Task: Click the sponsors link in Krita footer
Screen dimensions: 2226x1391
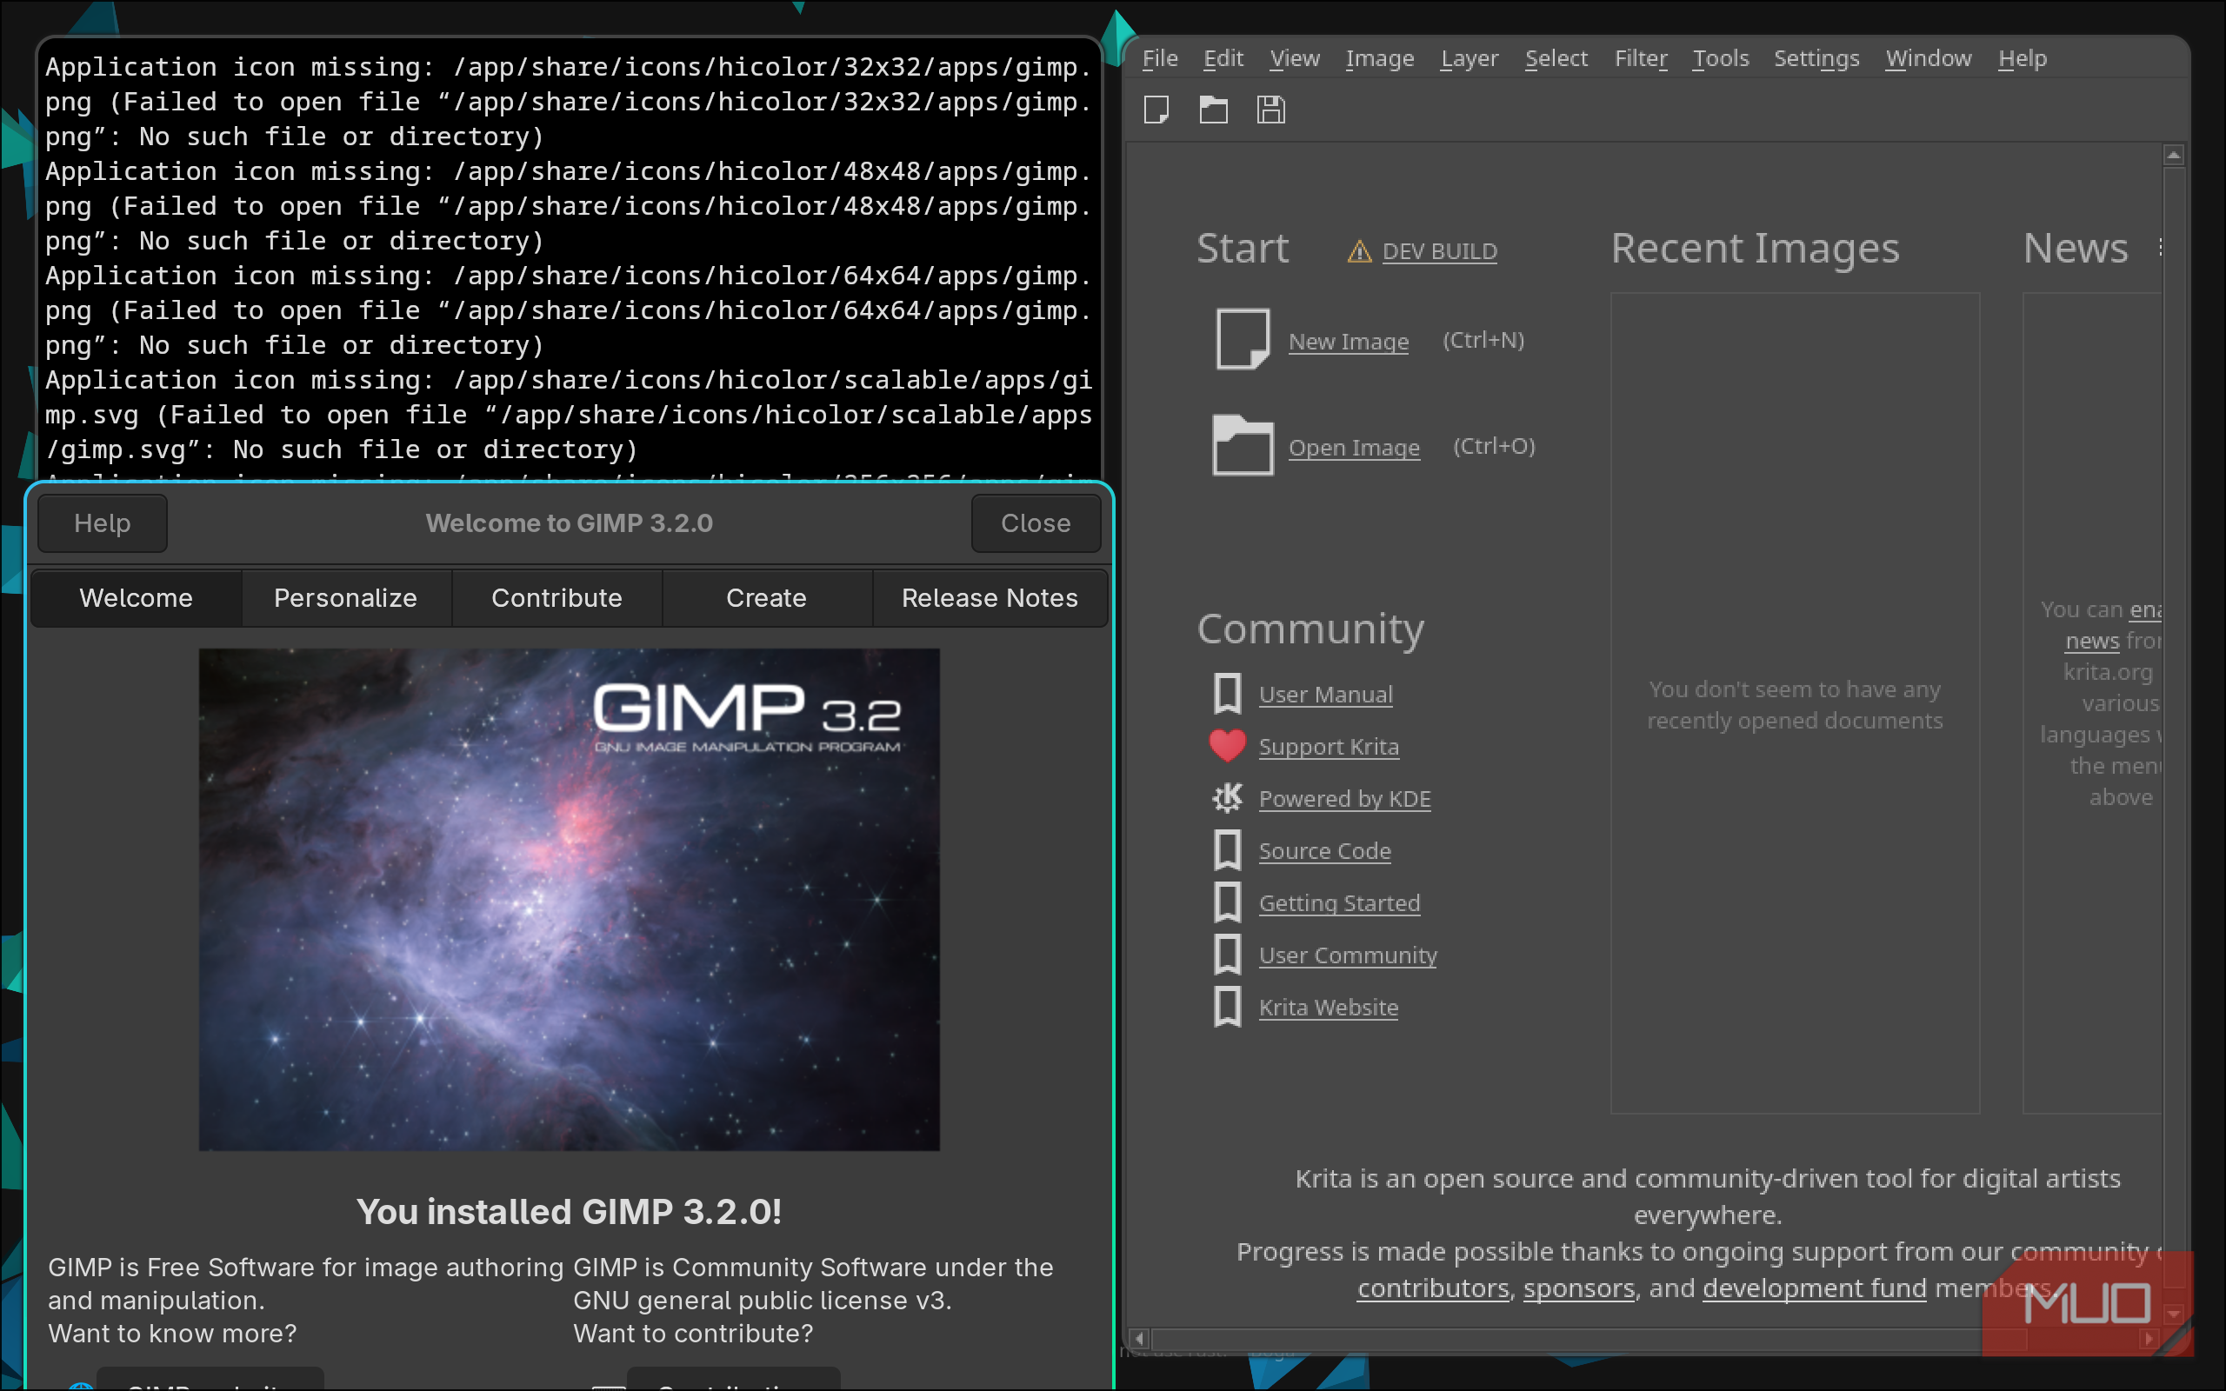Action: point(1579,1289)
